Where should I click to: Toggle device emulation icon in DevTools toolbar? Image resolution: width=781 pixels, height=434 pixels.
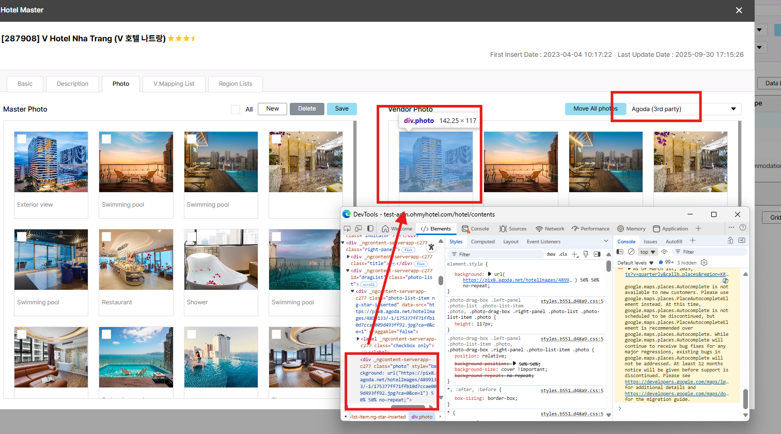pos(358,228)
